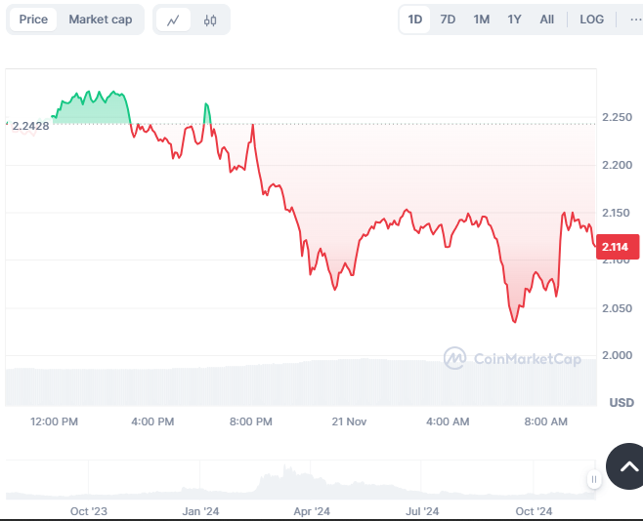
Task: Click Oct '23 on the navigator timeline
Action: pos(89,510)
